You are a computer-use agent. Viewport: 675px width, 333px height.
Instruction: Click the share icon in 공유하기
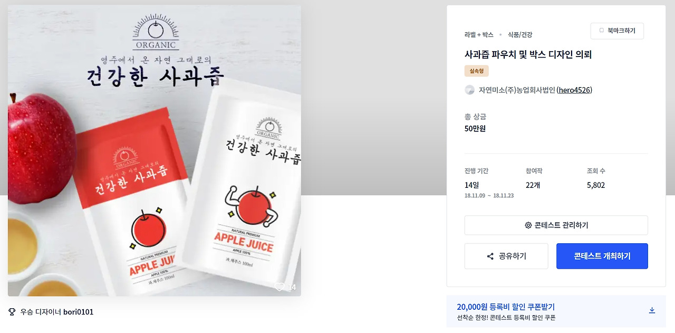click(x=490, y=256)
